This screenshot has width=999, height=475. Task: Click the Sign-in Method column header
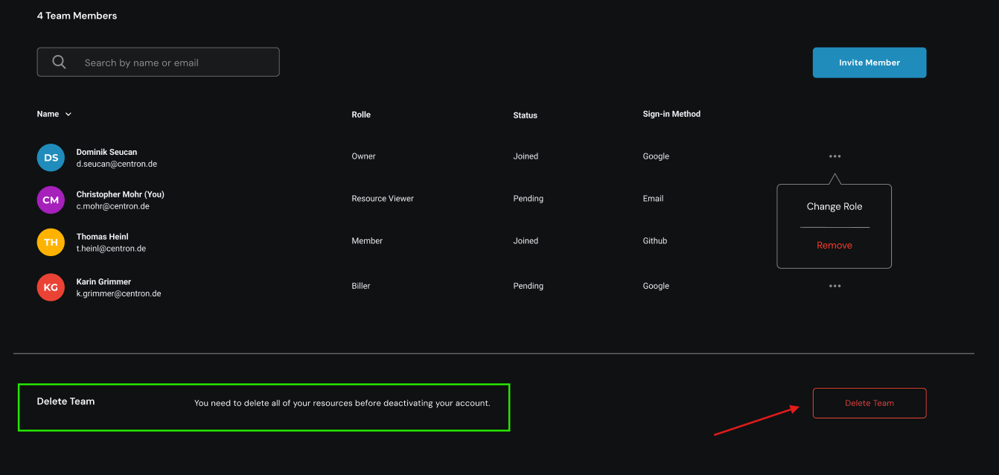671,114
